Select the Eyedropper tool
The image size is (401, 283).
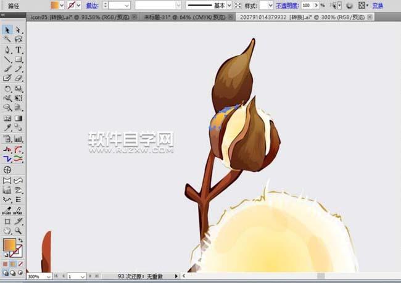tap(7, 127)
